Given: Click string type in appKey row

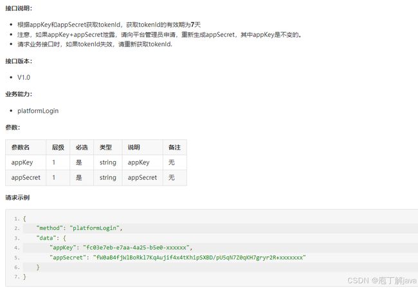Looking at the screenshot, I should pos(107,162).
